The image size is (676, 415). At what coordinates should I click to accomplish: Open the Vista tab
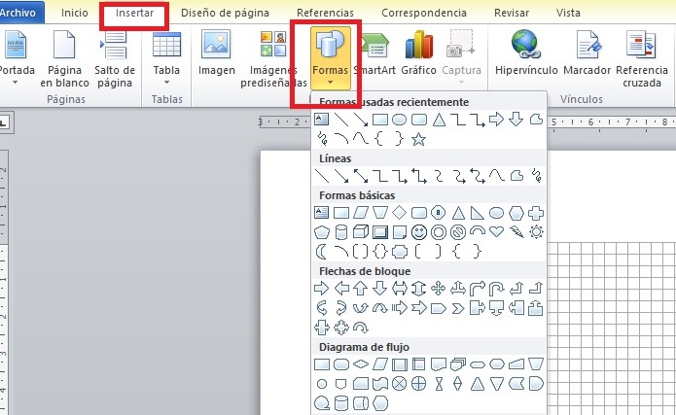pos(568,13)
